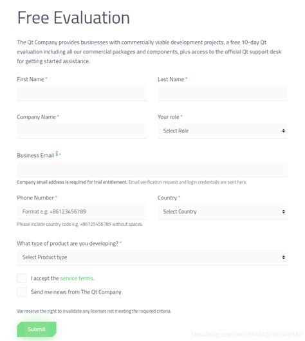Click the Select Role dropdown arrows

coord(284,131)
